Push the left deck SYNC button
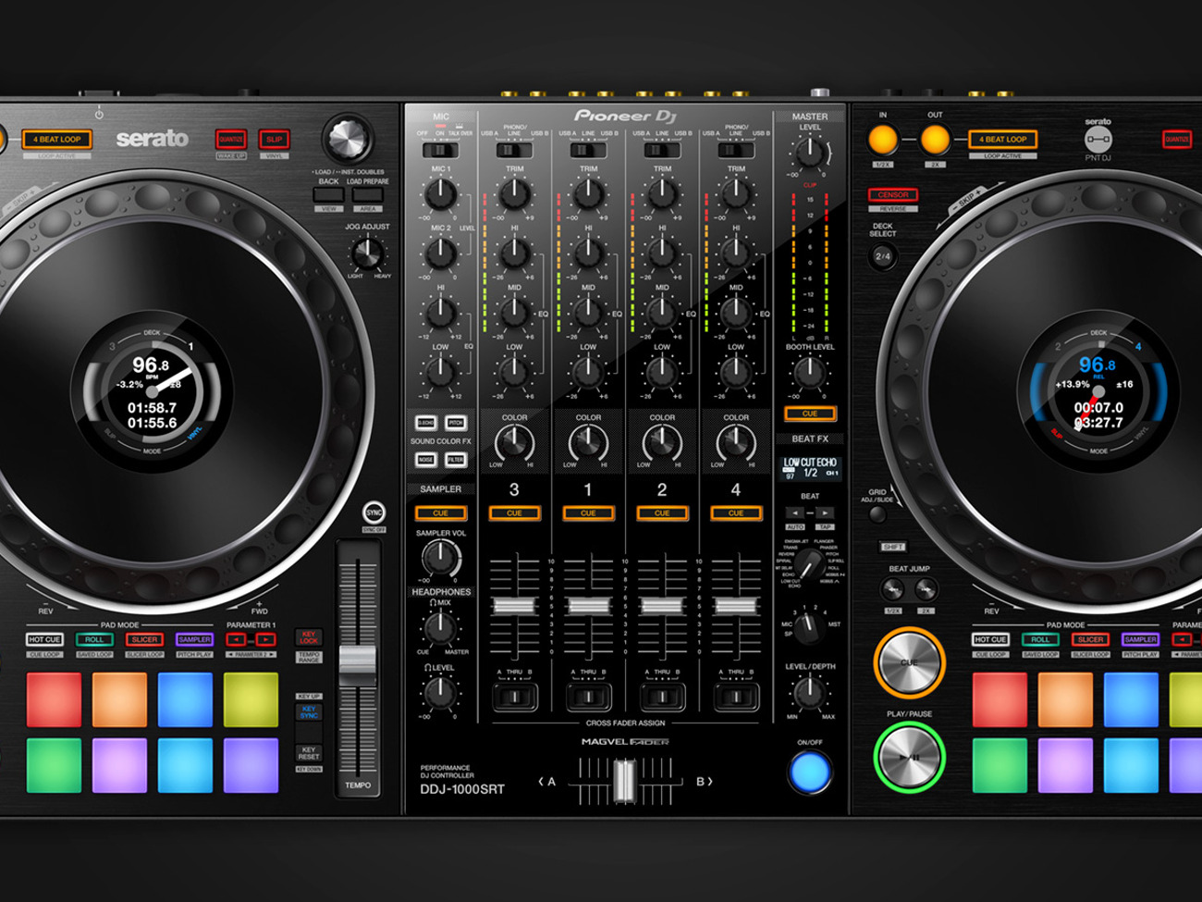This screenshot has height=902, width=1202. tap(374, 513)
